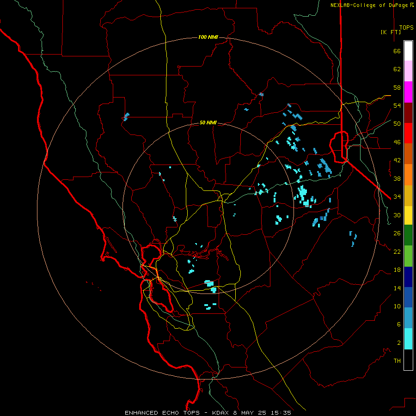Click the cyan 2–6 K FT legend color
The image size is (416, 416).
408,339
